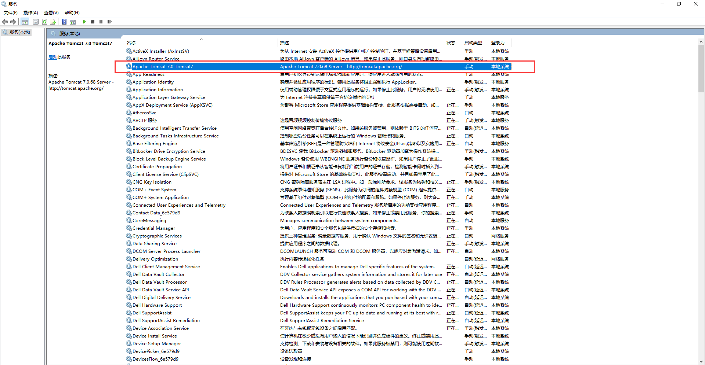The width and height of the screenshot is (705, 365).
Task: Click the Pause Service toolbar icon
Action: [x=101, y=22]
